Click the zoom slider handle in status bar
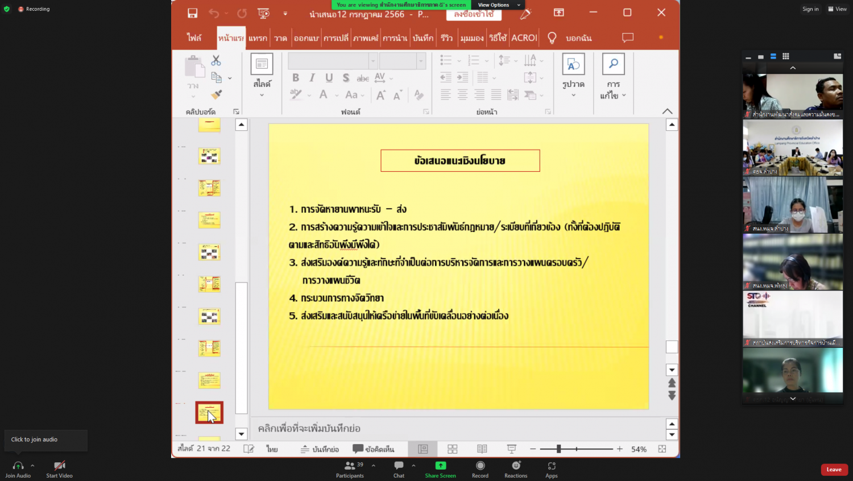Screen dimensions: 853x481 pyautogui.click(x=559, y=449)
